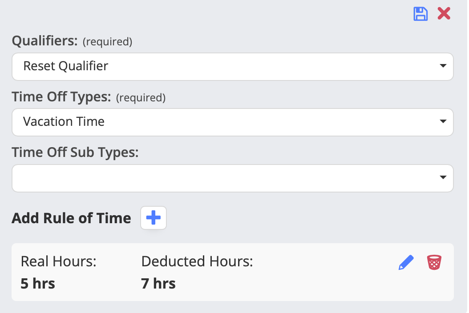Click the required text beside Time Off Types

141,98
